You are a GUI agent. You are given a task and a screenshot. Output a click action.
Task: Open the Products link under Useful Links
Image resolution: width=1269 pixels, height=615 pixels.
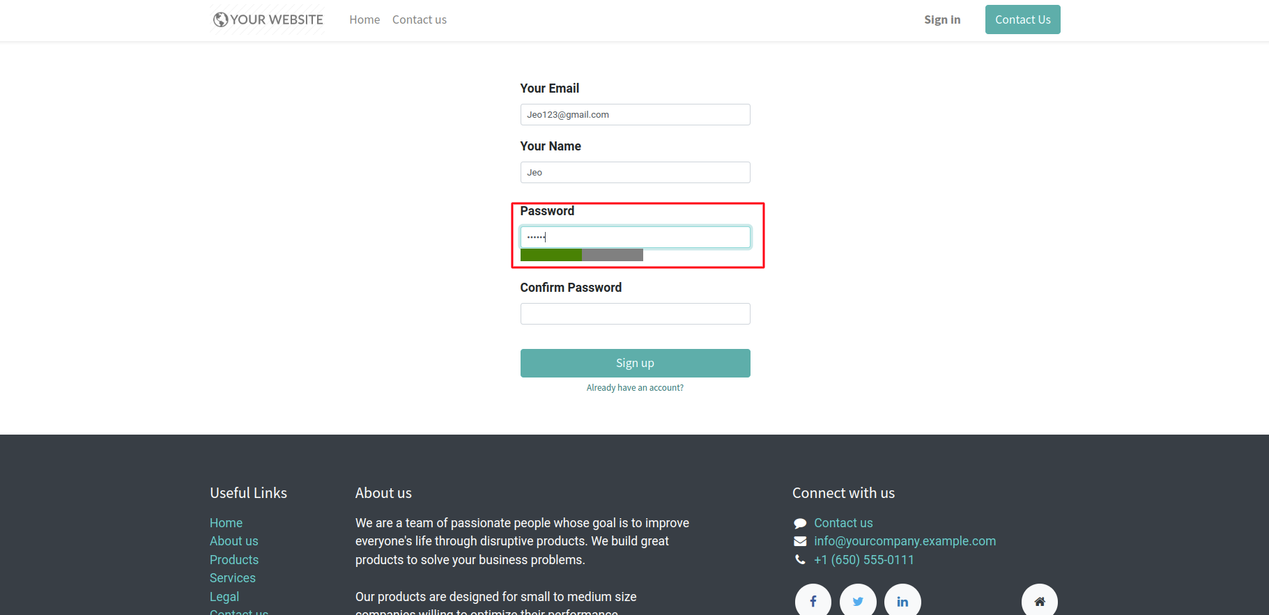pyautogui.click(x=234, y=560)
